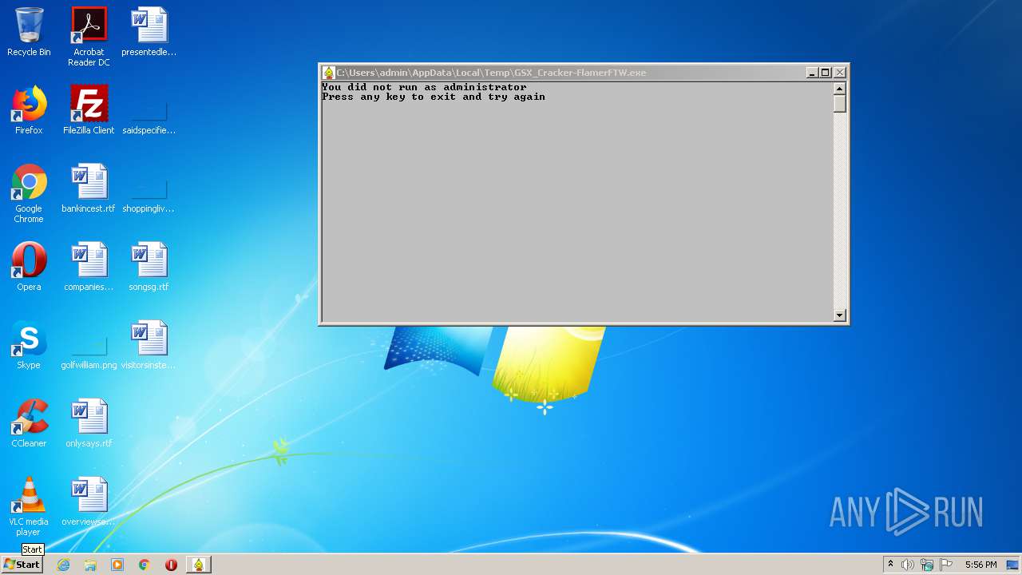
Task: Launch Firefox from the desktop
Action: (29, 110)
